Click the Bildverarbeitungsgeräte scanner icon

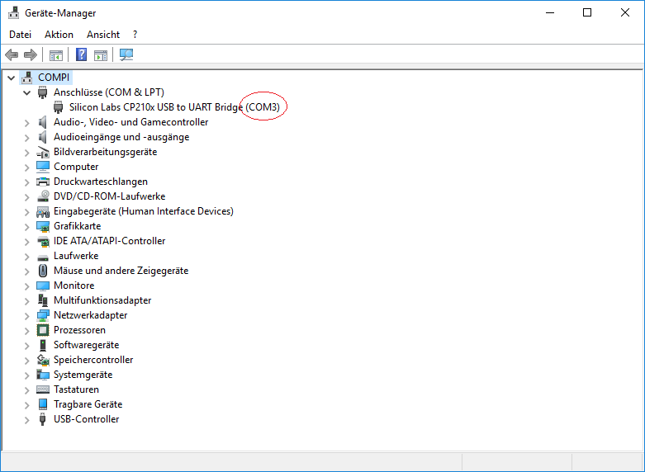[43, 152]
